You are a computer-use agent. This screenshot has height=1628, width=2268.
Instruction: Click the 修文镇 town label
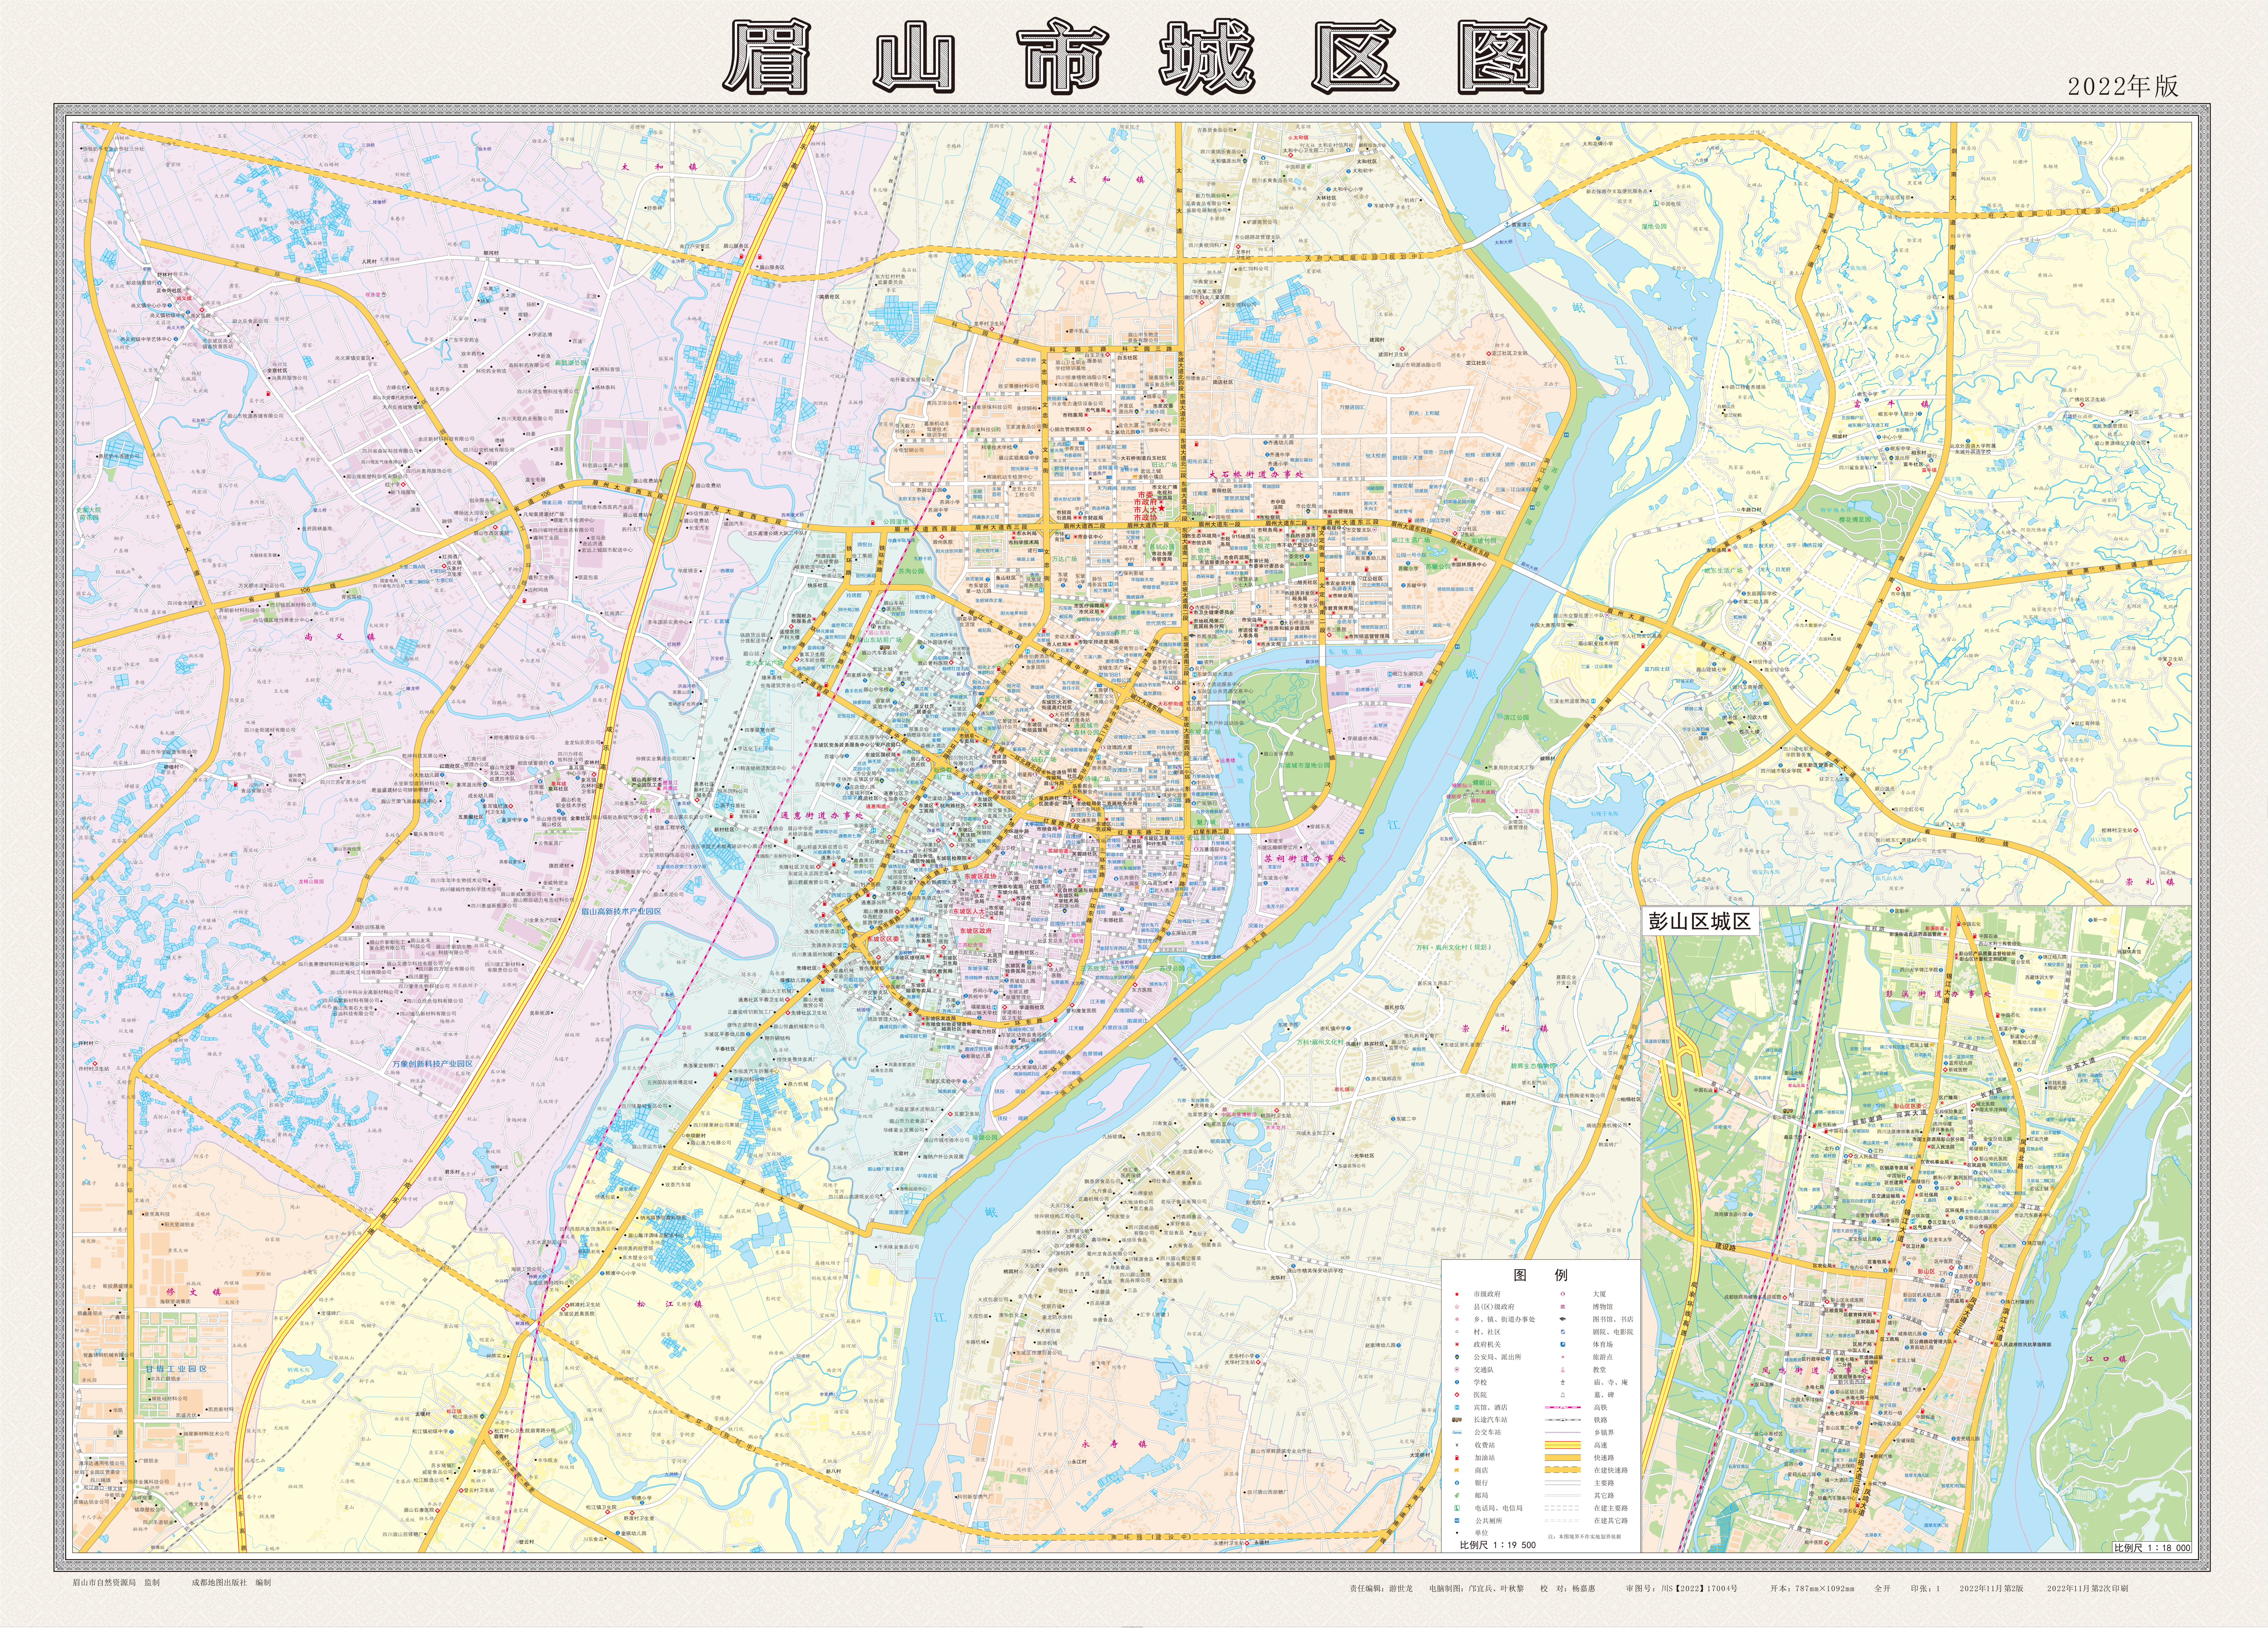[x=194, y=1292]
